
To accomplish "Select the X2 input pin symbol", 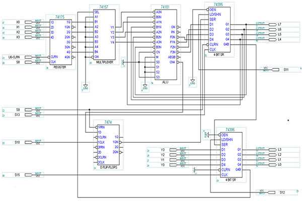I will pyautogui.click(x=29, y=32).
